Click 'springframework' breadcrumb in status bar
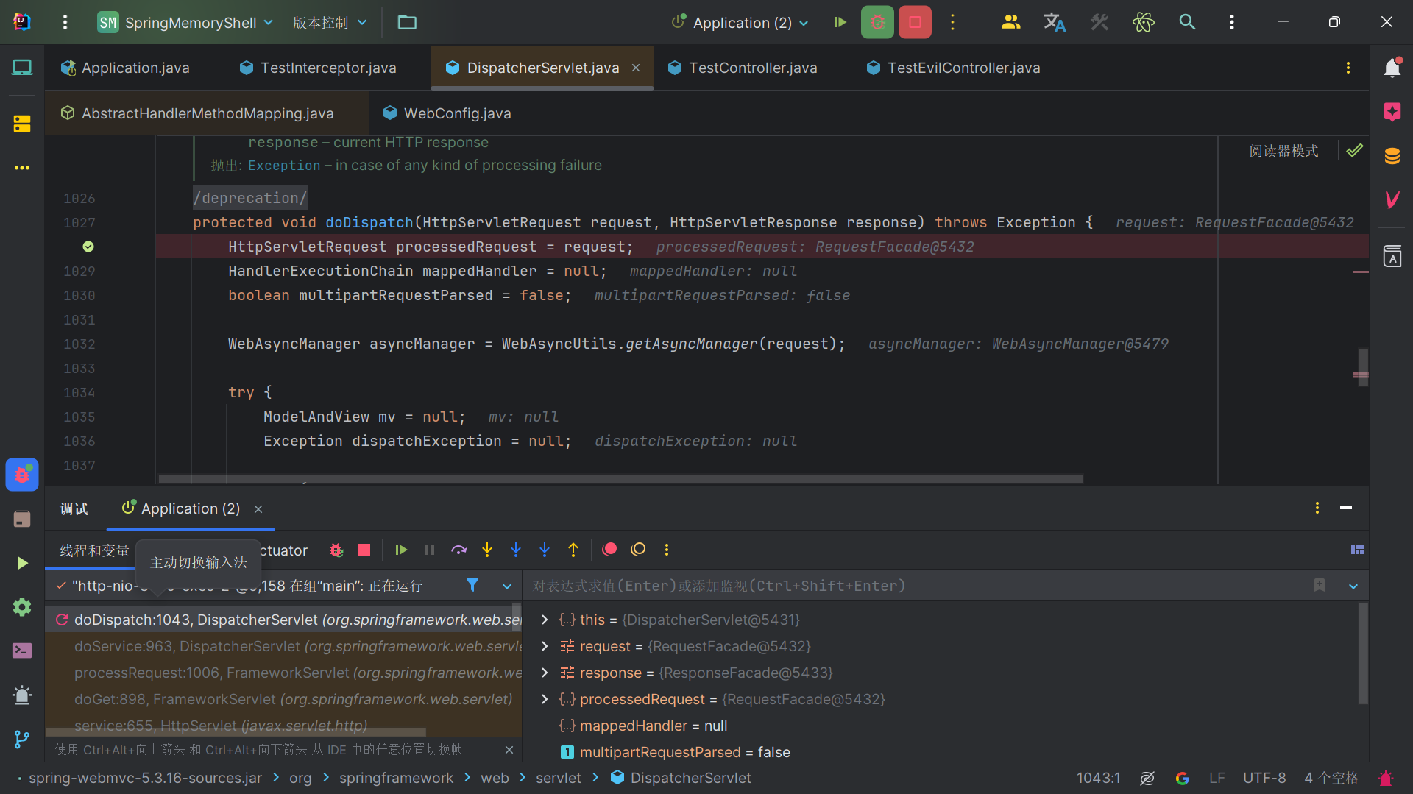Image resolution: width=1413 pixels, height=794 pixels. [x=396, y=778]
